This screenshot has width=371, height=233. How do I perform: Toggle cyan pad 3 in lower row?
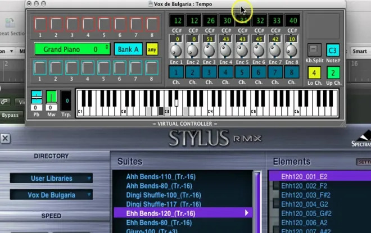[x=72, y=68]
